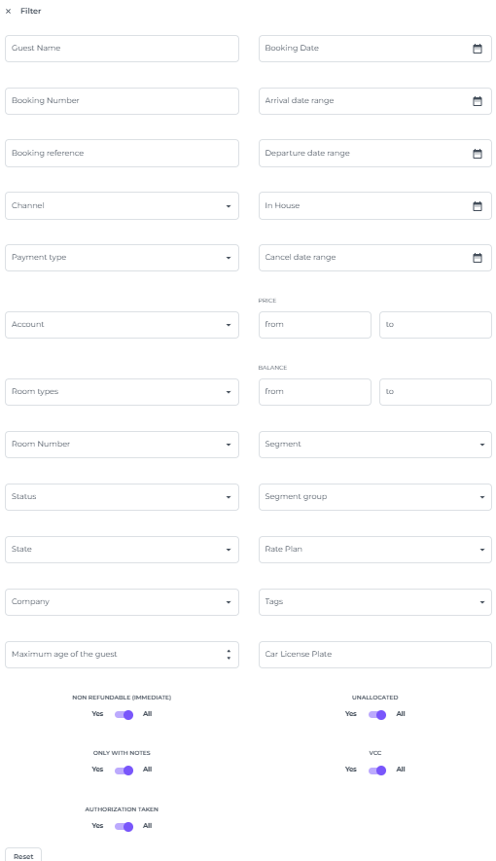
Task: Toggle the Unallocated switch
Action: (377, 714)
